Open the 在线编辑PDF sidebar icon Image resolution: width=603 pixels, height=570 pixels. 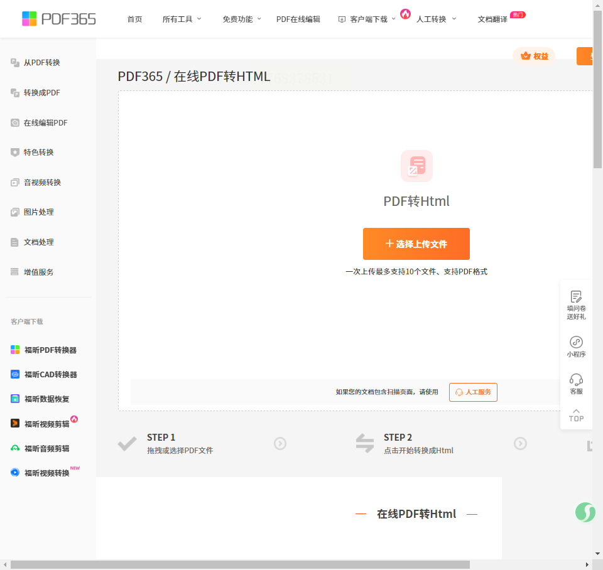coord(15,122)
